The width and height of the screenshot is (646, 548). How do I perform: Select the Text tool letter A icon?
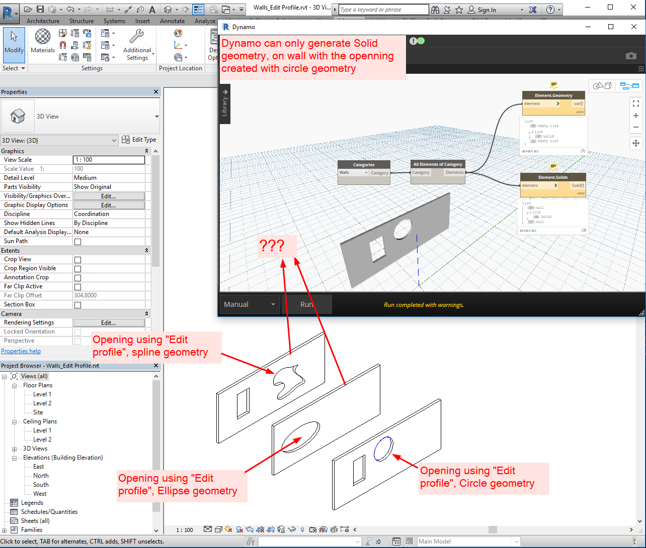tap(152, 10)
